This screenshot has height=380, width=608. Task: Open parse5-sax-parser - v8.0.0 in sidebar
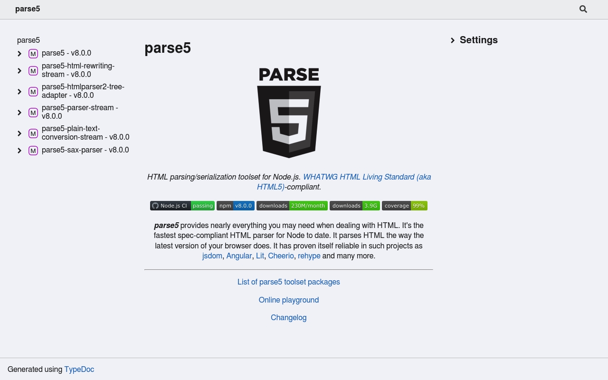click(85, 150)
